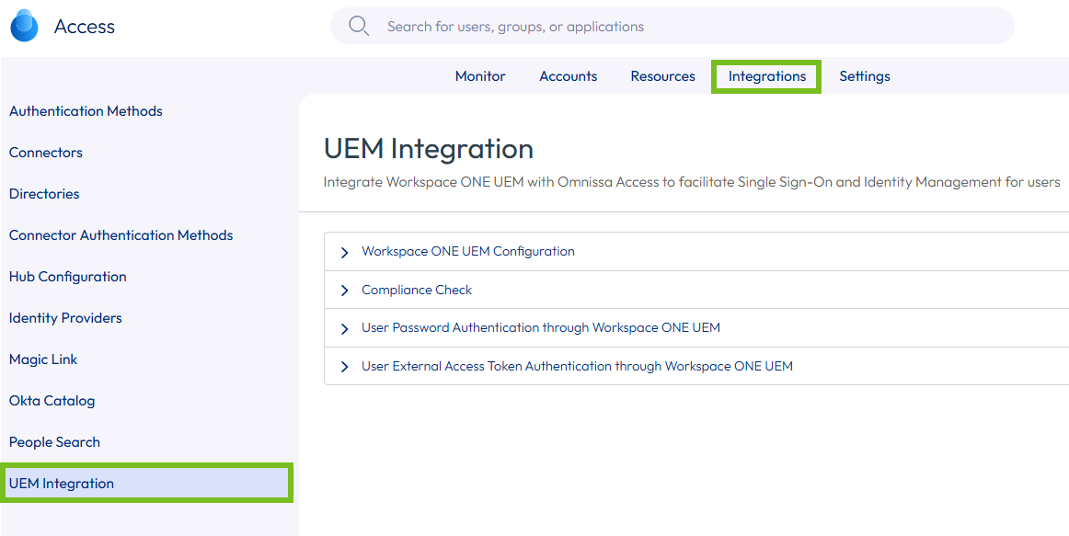This screenshot has height=536, width=1069.
Task: Open Magic Link in the sidebar
Action: [43, 359]
